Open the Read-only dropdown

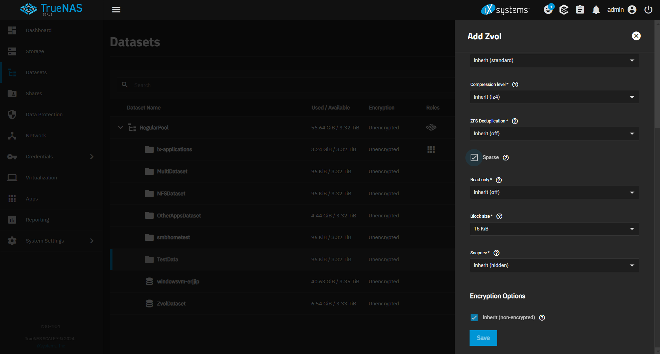click(x=554, y=192)
